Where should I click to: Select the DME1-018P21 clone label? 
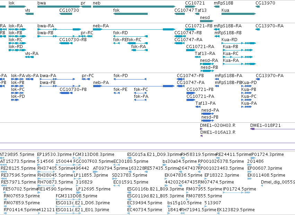coord(265,125)
